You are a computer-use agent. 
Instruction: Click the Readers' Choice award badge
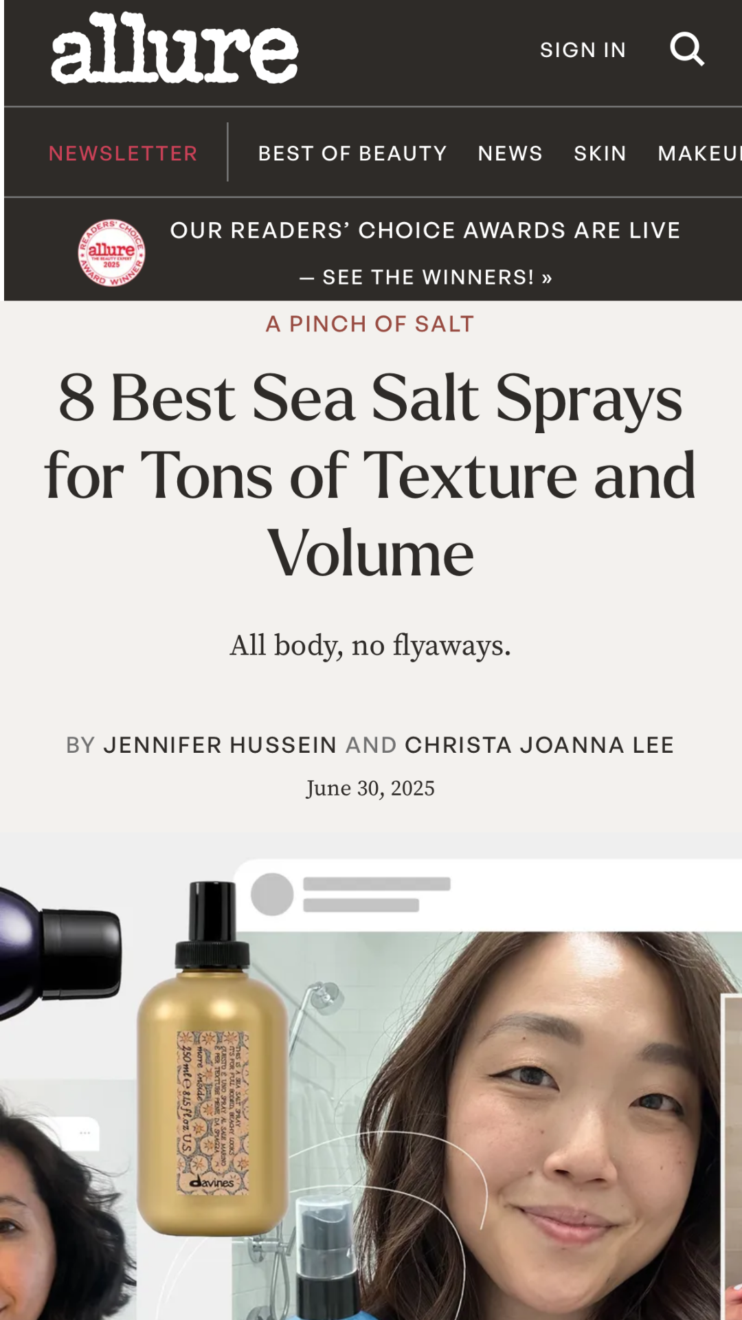111,253
